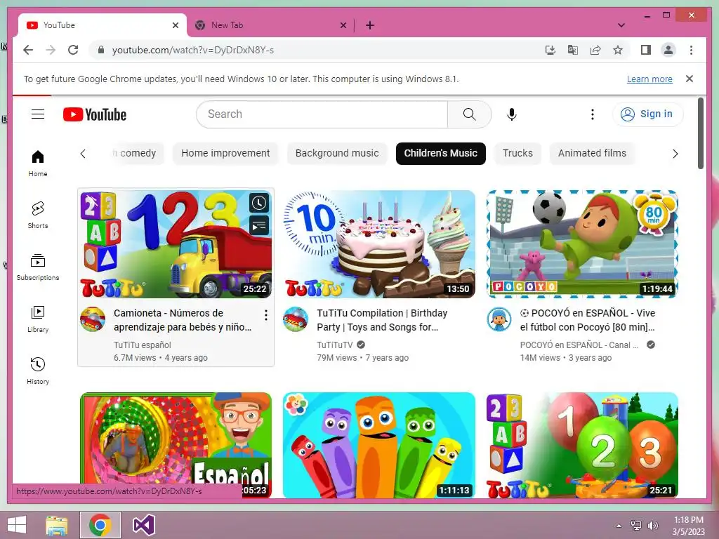Click the volume icon in system tray

(653, 525)
